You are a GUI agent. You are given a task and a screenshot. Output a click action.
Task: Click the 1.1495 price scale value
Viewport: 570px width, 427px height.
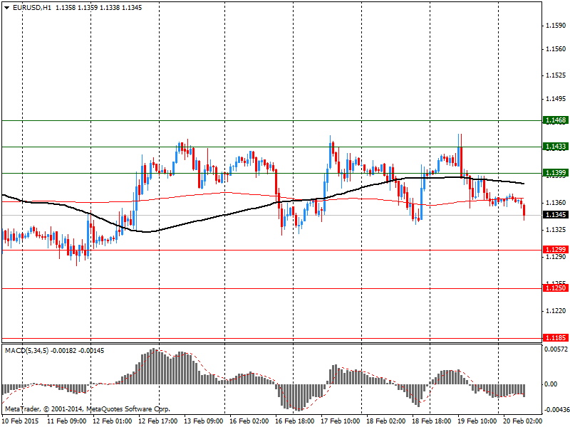[556, 99]
